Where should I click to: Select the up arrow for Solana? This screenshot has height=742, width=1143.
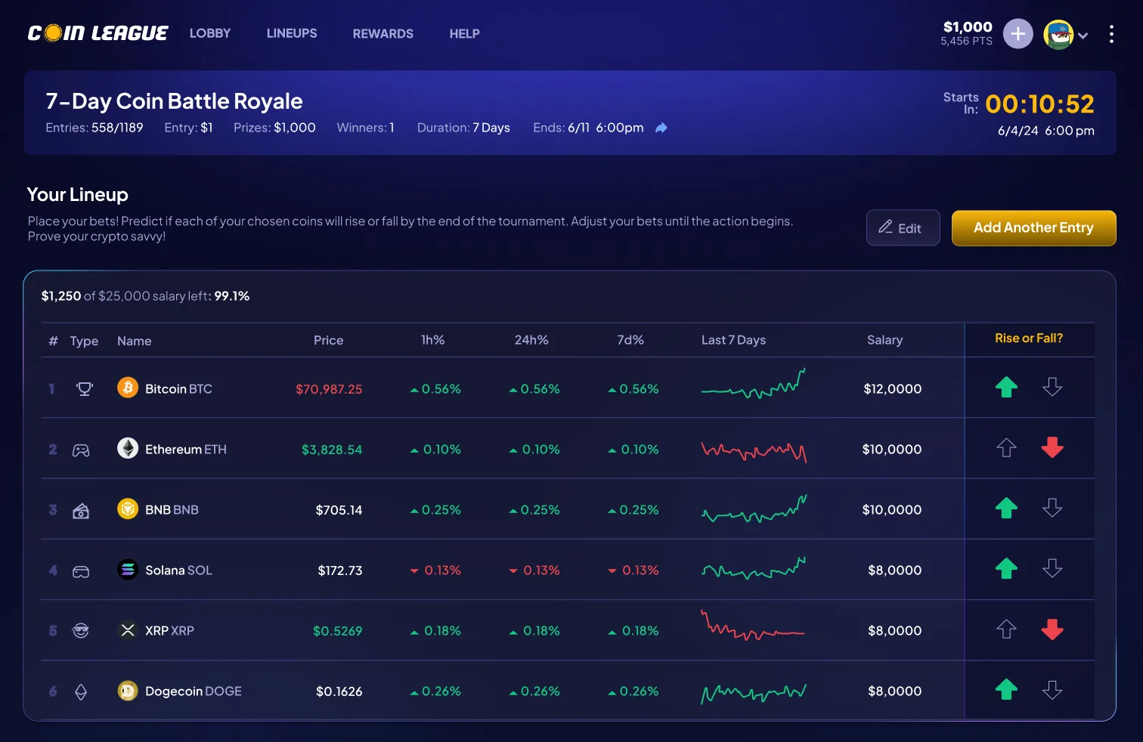pos(1006,569)
